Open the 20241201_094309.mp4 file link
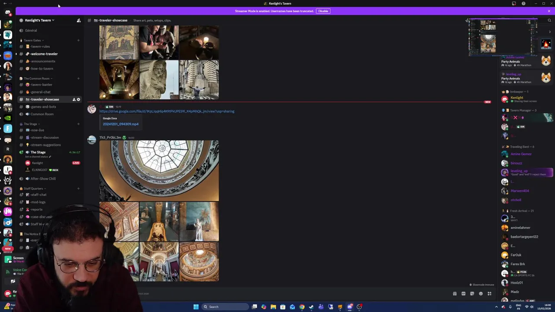This screenshot has width=555, height=312. tap(121, 124)
